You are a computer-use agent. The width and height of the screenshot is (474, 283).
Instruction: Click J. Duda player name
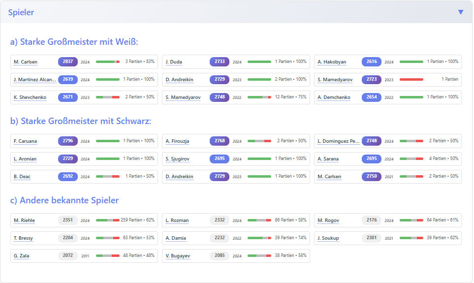pos(174,62)
